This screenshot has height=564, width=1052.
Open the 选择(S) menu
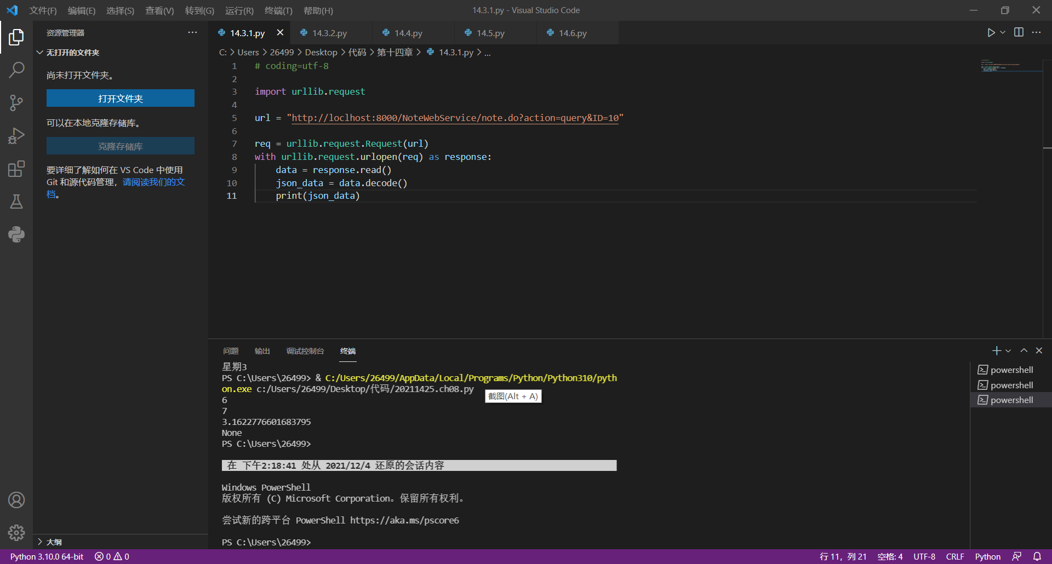click(x=120, y=10)
